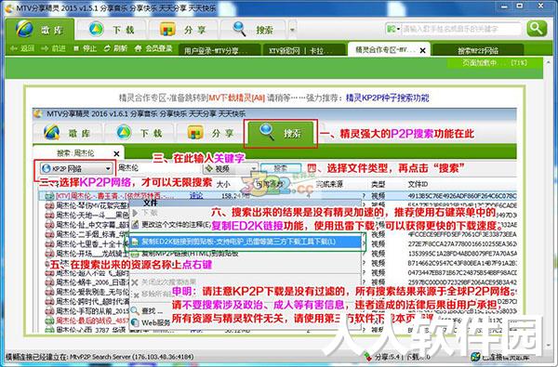Click the green search magnifier button
Image resolution: width=558 pixels, height=367 pixels.
537,29
